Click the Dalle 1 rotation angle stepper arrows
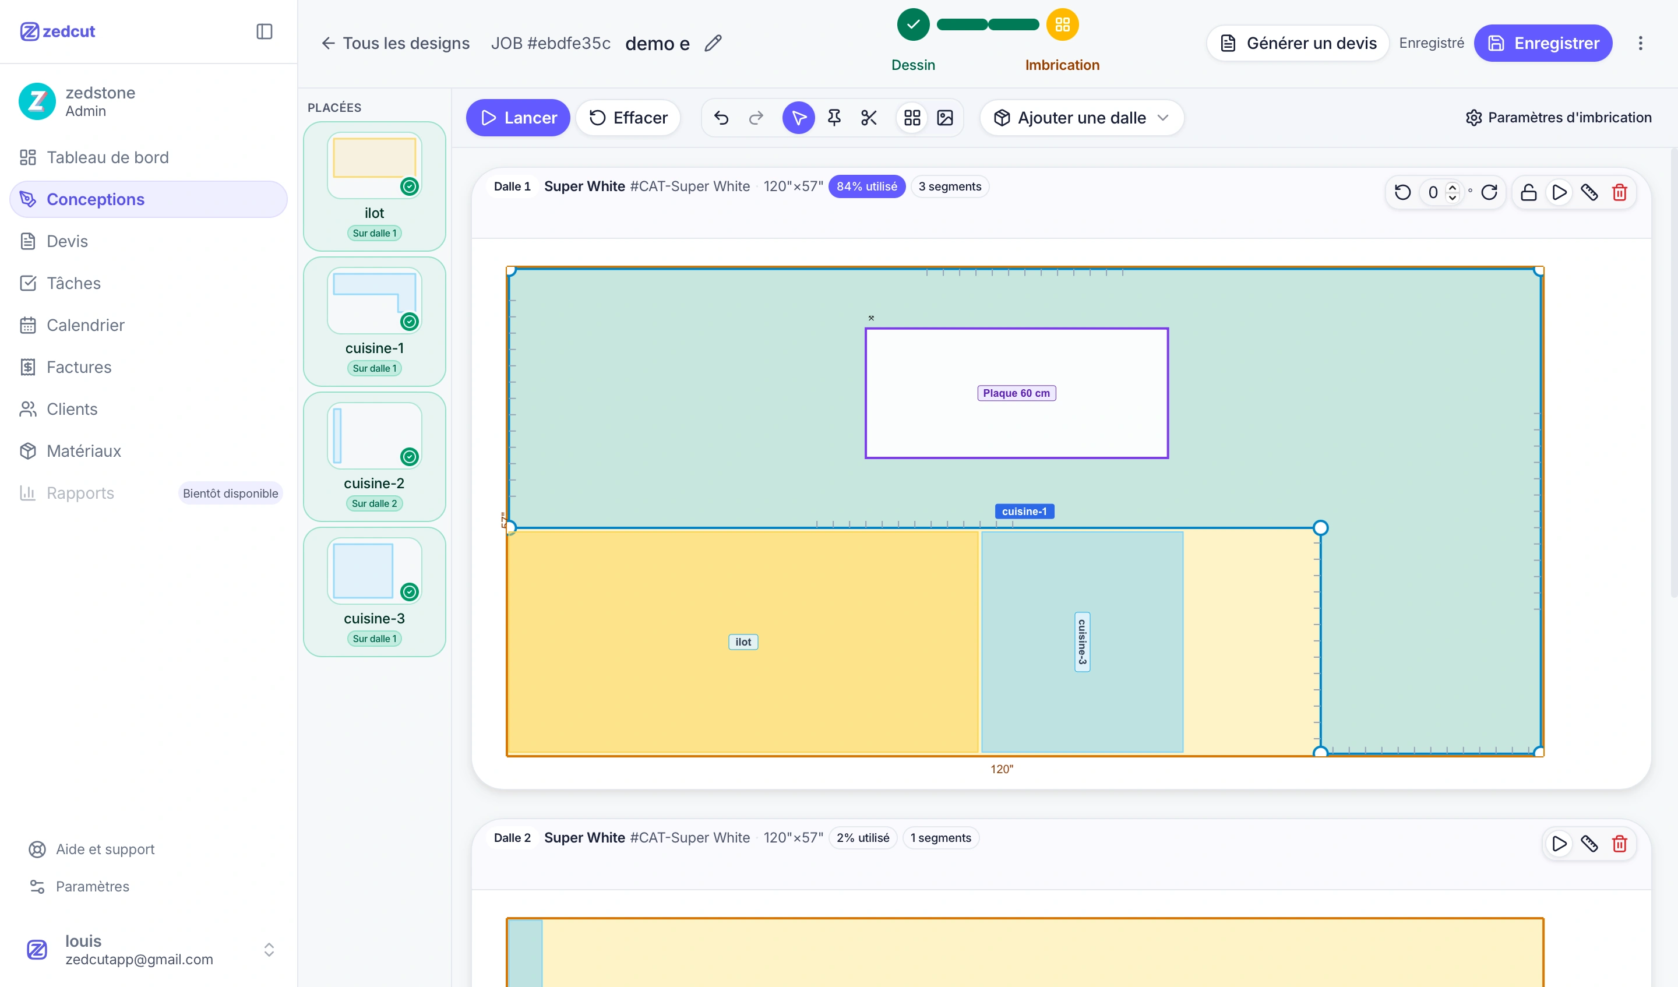This screenshot has height=987, width=1678. click(x=1453, y=192)
